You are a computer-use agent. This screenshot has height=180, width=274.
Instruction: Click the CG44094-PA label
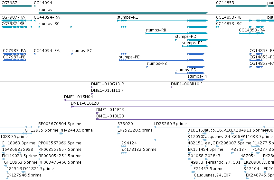[47, 51]
